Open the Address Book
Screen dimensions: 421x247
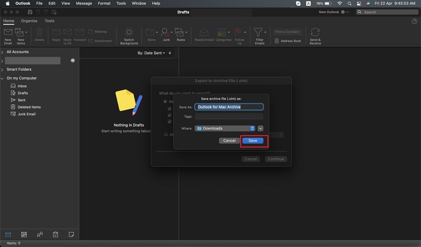[288, 41]
